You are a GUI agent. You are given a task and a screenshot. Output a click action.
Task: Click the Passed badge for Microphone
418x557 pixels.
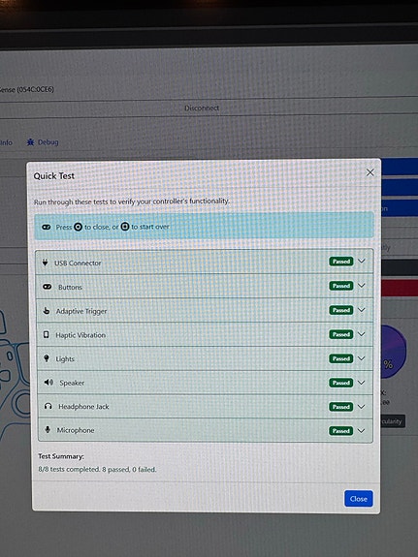click(340, 431)
